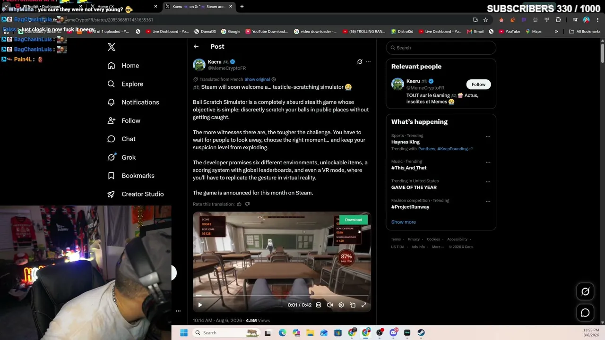Viewport: 605px width, 340px height.
Task: Open the #ProjectRunway trend
Action: (x=410, y=207)
